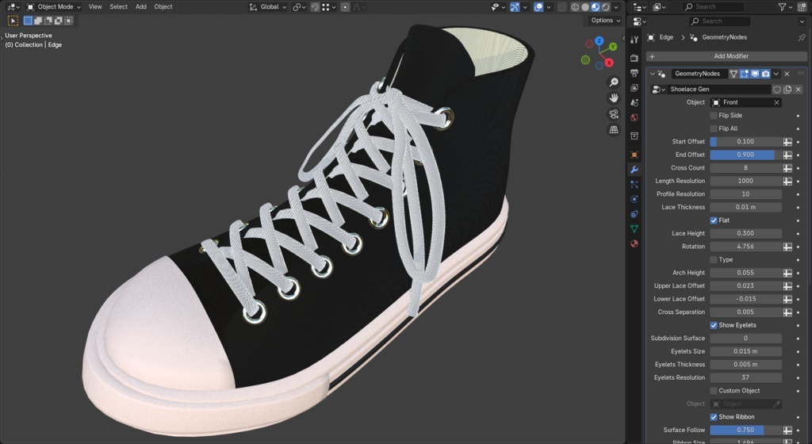
Task: Collapse the GeometryNodes modifier panel
Action: click(652, 74)
